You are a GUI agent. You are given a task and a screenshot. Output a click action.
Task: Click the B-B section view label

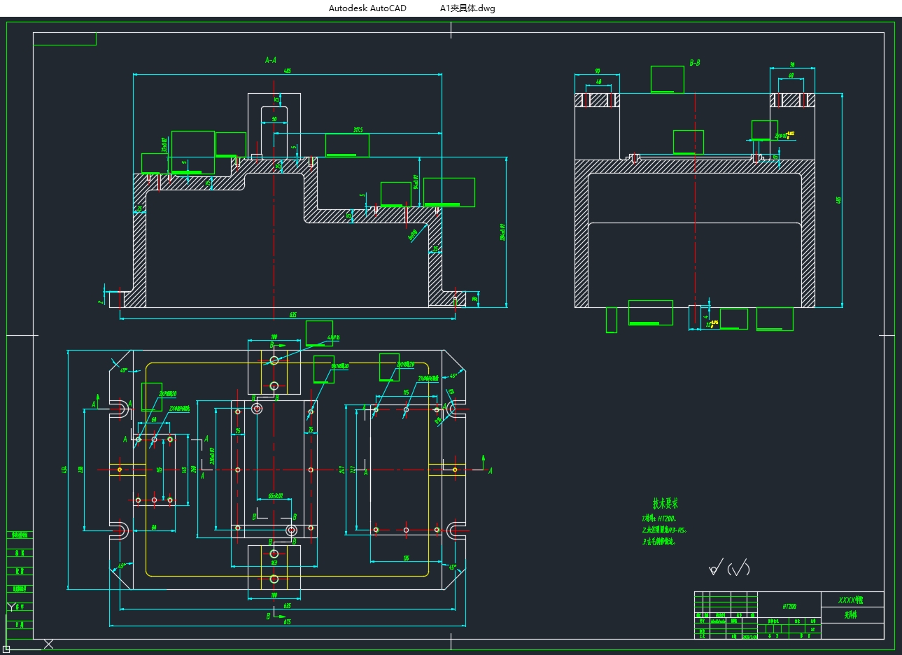click(694, 63)
